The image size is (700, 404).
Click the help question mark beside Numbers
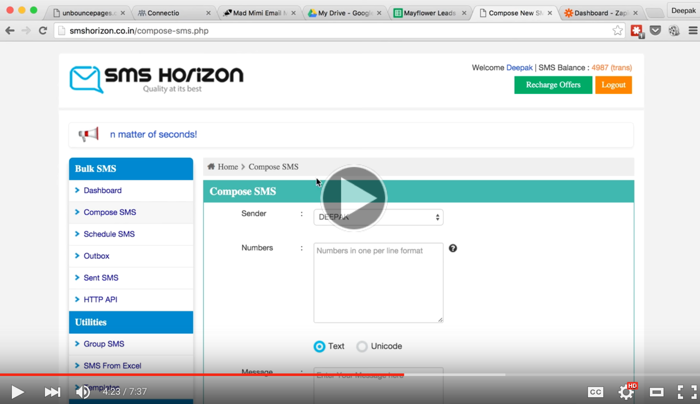453,248
